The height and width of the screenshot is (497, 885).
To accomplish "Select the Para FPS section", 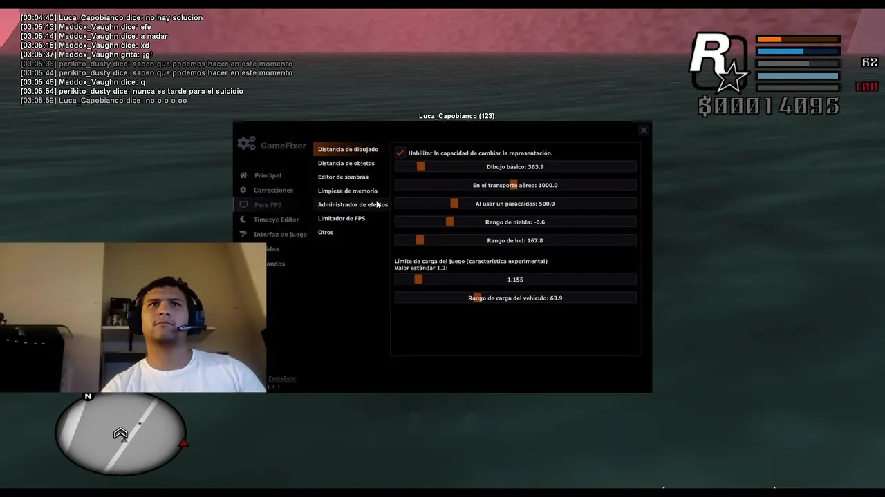I will coord(268,205).
